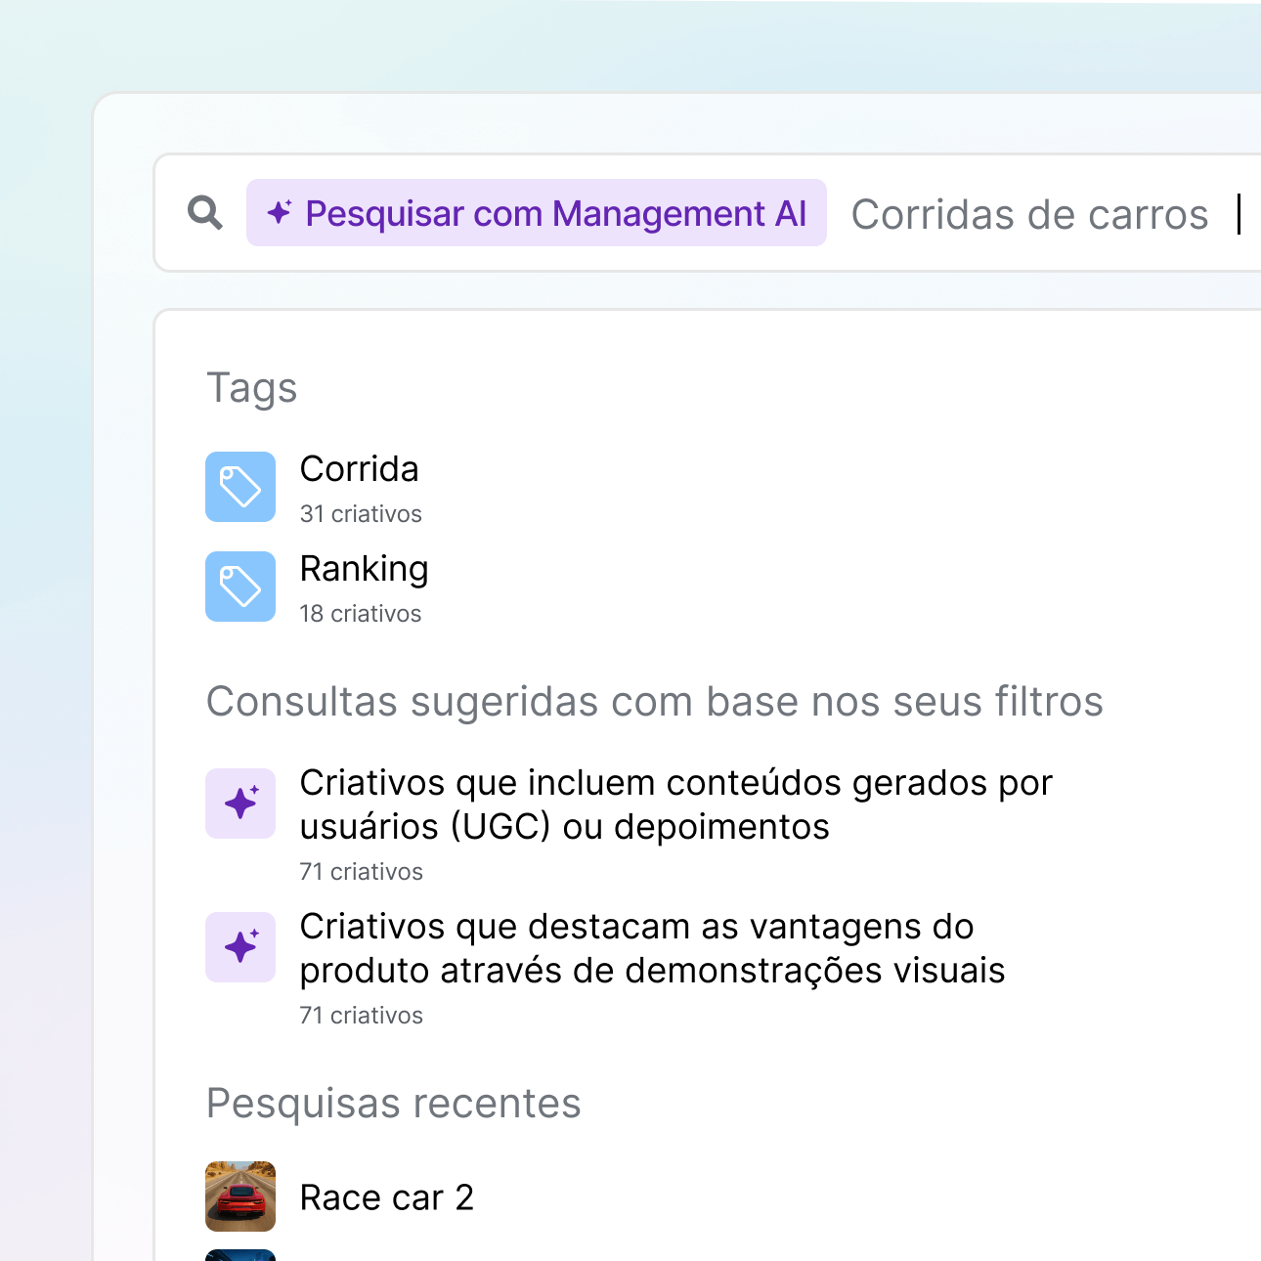Click the AI sparkle icon for UGC query
Image resolution: width=1261 pixels, height=1261 pixels.
pos(240,804)
